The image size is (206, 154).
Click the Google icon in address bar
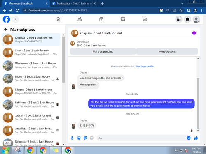click(x=162, y=10)
